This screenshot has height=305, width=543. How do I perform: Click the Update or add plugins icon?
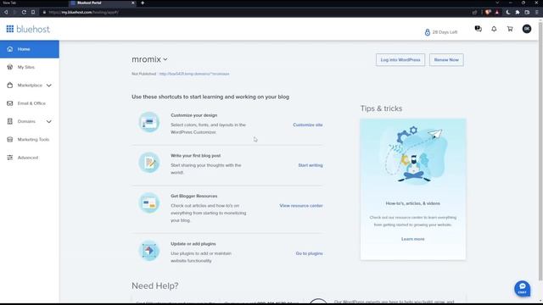(x=149, y=251)
